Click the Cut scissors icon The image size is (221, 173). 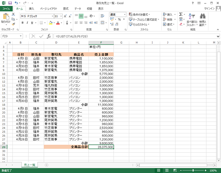click(13, 14)
